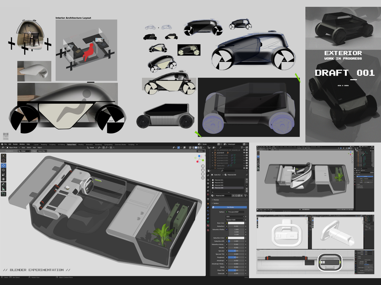Click the viewport zoom magnifier icon

[203, 166]
